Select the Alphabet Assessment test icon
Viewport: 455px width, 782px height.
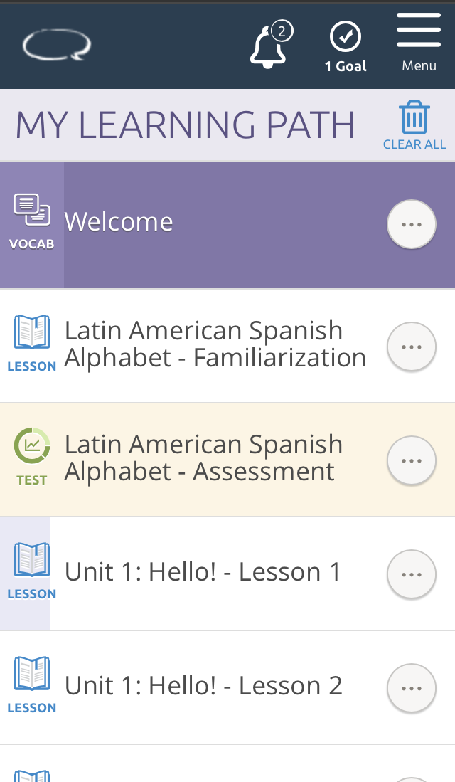pos(32,446)
